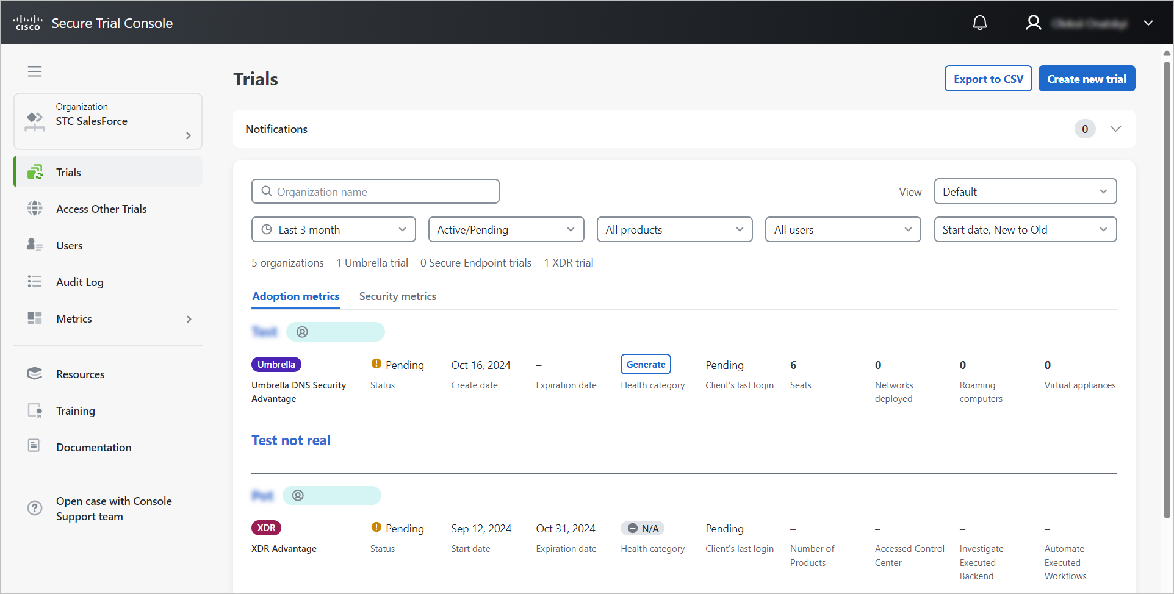The image size is (1174, 594).
Task: Click the Metrics dashboard icon
Action: click(x=35, y=318)
